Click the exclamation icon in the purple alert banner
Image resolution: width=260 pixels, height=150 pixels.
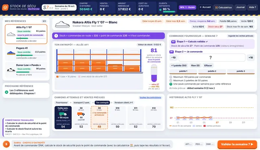[56, 36]
